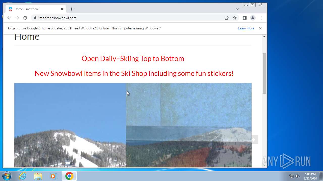Screen dimensions: 323x181
Task: Click the page scroll down arrow
Action: point(264,165)
